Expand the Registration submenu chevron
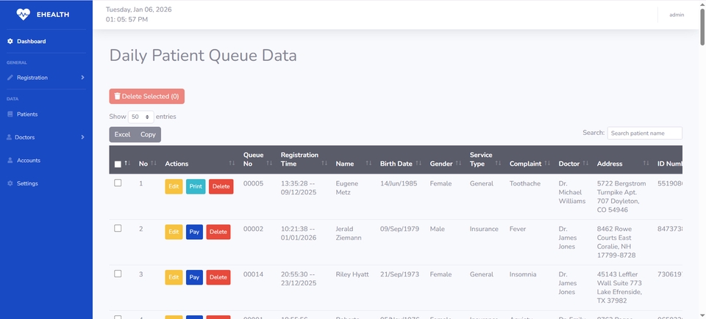 pyautogui.click(x=82, y=77)
